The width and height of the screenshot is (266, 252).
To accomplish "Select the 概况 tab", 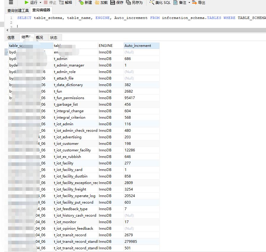I will 40,37.
